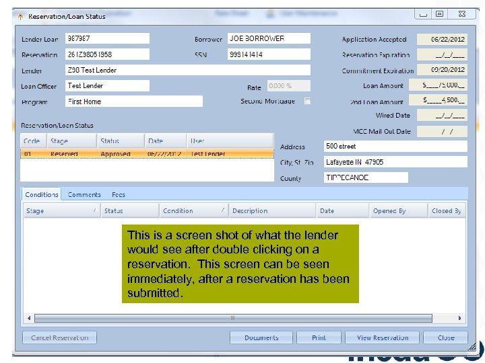The image size is (485, 363).
Task: Click the conditions Date column header
Action: 343,211
